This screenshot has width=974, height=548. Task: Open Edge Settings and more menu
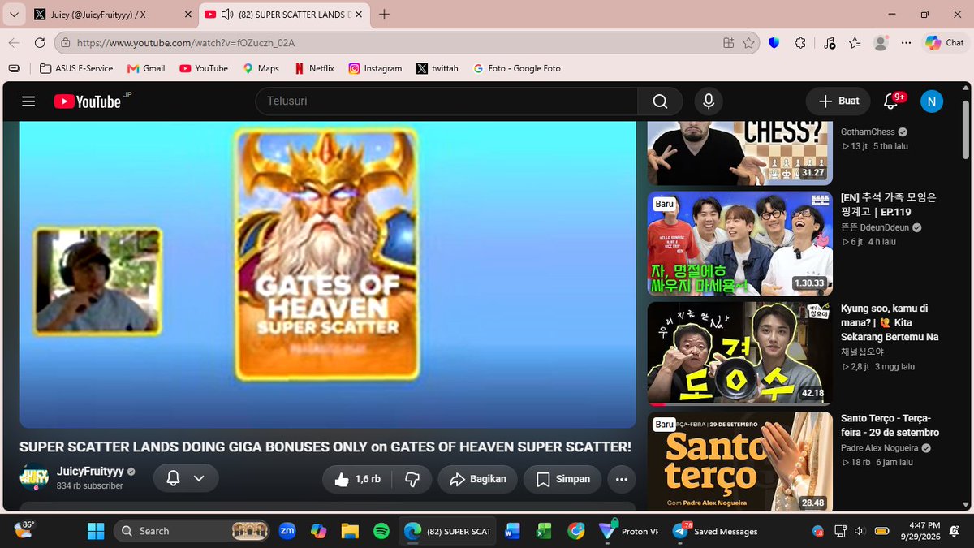click(907, 43)
